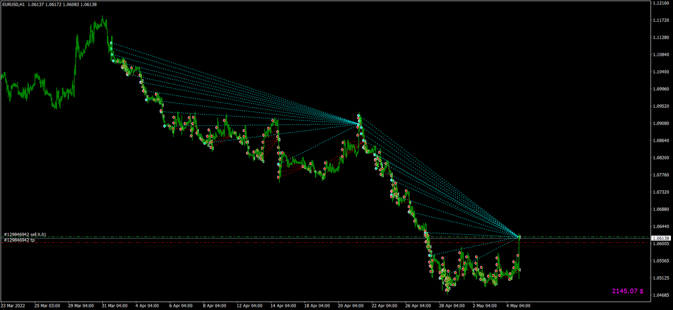This screenshot has width=673, height=310.
Task: Click the 22 Apr 04:00 time label
Action: [384, 306]
